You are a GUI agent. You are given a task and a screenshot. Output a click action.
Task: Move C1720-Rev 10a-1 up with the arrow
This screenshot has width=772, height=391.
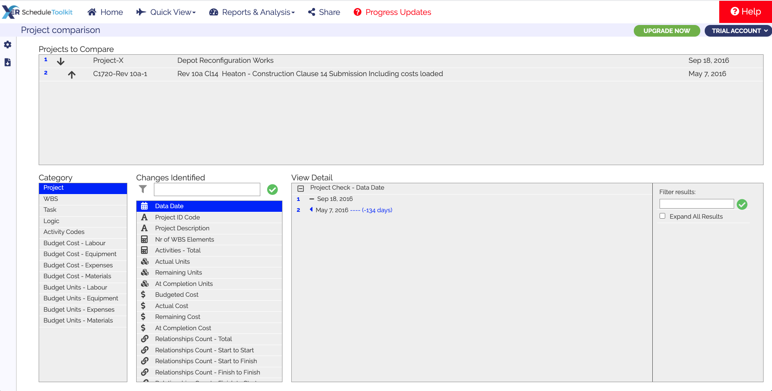click(x=72, y=74)
